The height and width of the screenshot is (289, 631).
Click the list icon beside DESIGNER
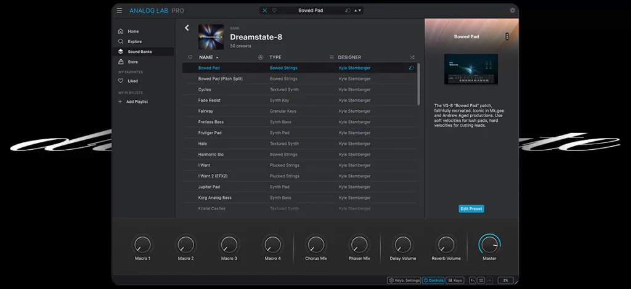332,57
